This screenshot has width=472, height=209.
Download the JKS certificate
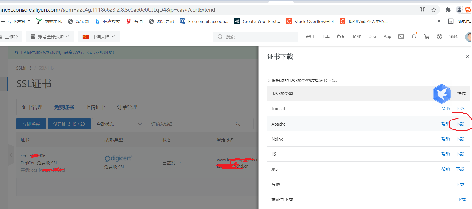click(x=460, y=169)
